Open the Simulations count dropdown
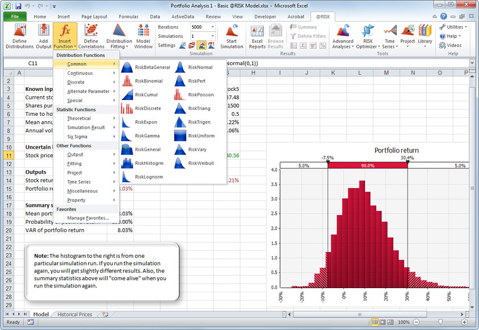This screenshot has height=330, width=479. coord(212,36)
